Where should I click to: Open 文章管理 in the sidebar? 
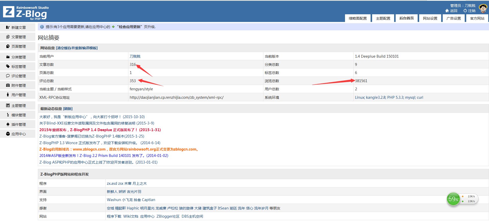pos(18,37)
